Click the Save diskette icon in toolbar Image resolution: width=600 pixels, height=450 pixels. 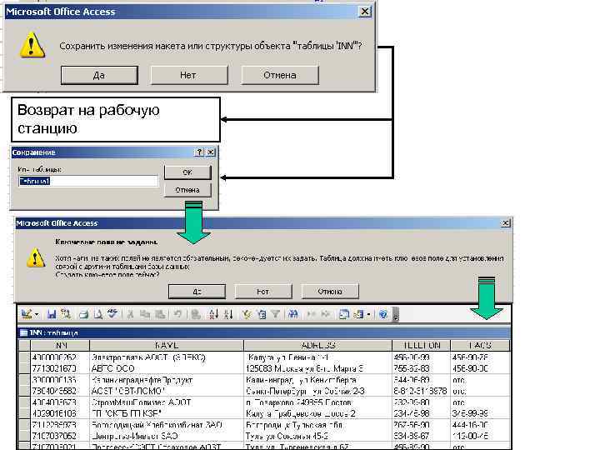pos(52,314)
